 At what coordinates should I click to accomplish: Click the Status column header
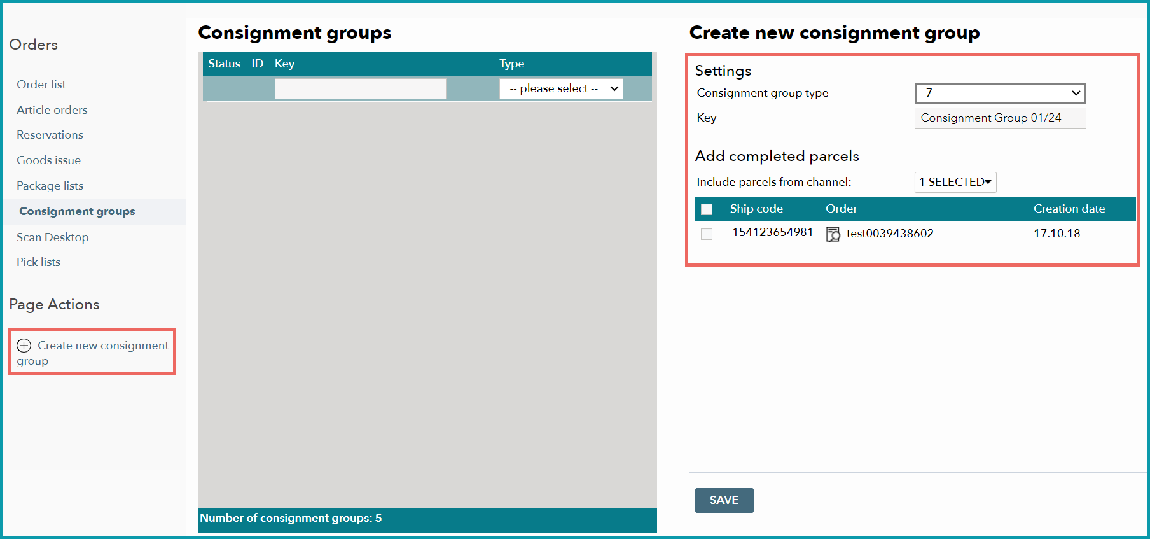click(x=225, y=64)
